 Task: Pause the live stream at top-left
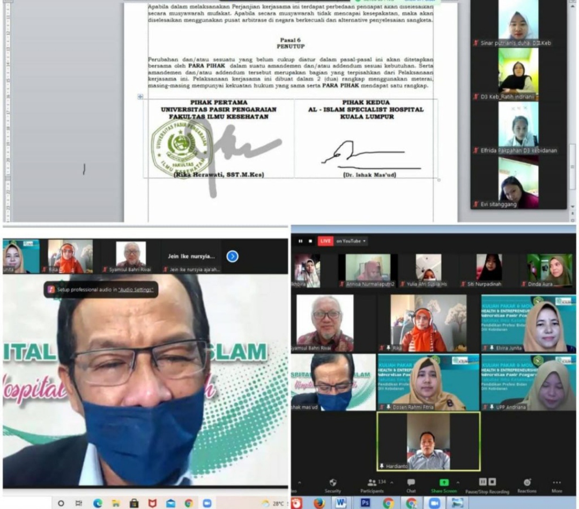(300, 241)
